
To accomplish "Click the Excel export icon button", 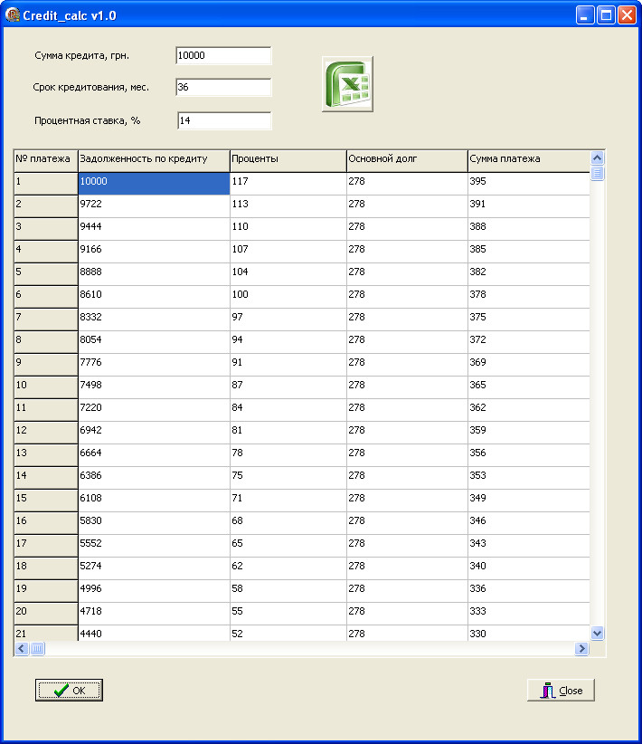I will pyautogui.click(x=347, y=84).
